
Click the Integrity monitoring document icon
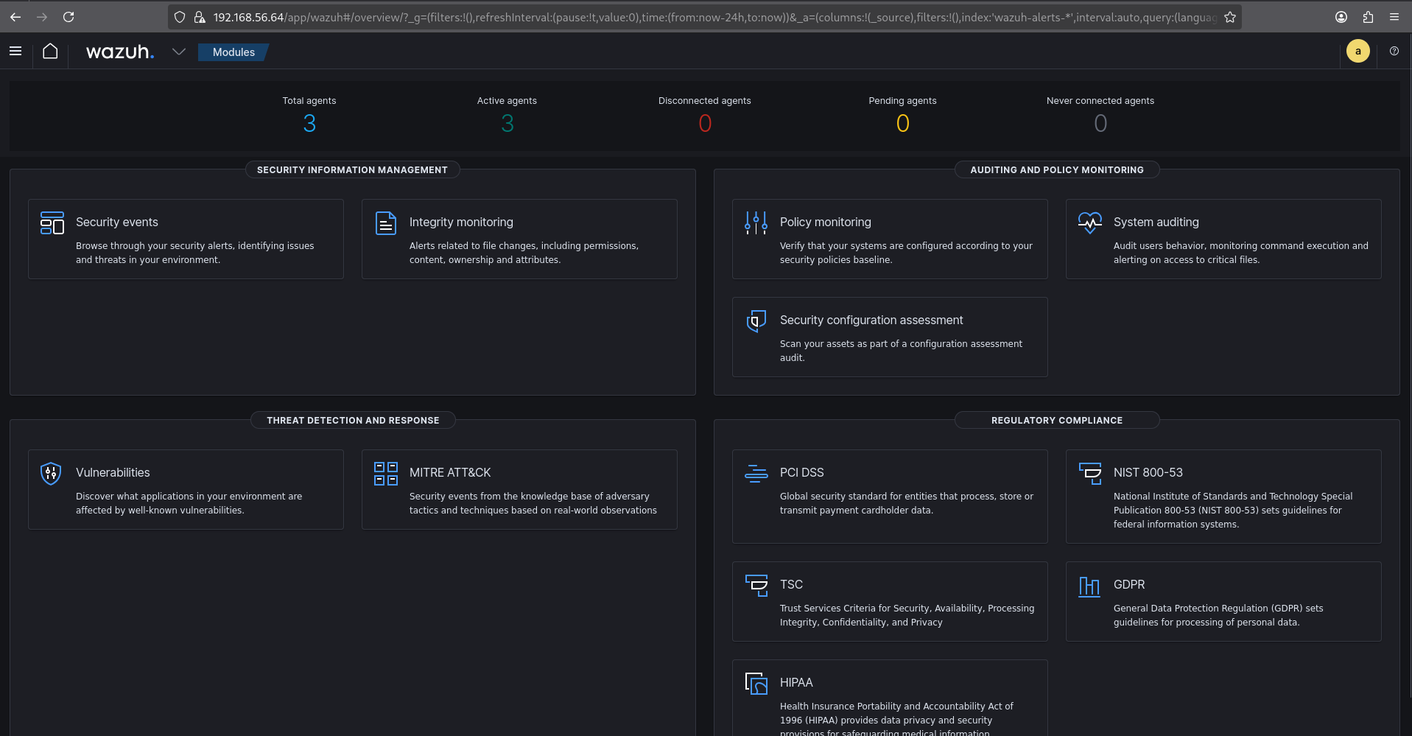[386, 222]
